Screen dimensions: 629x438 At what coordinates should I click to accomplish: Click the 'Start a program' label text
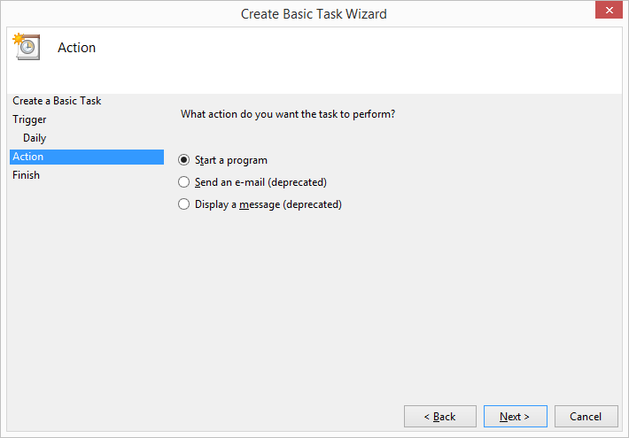tap(231, 160)
